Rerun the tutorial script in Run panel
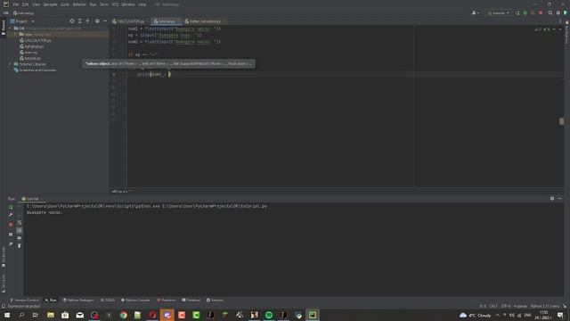 click(x=11, y=207)
